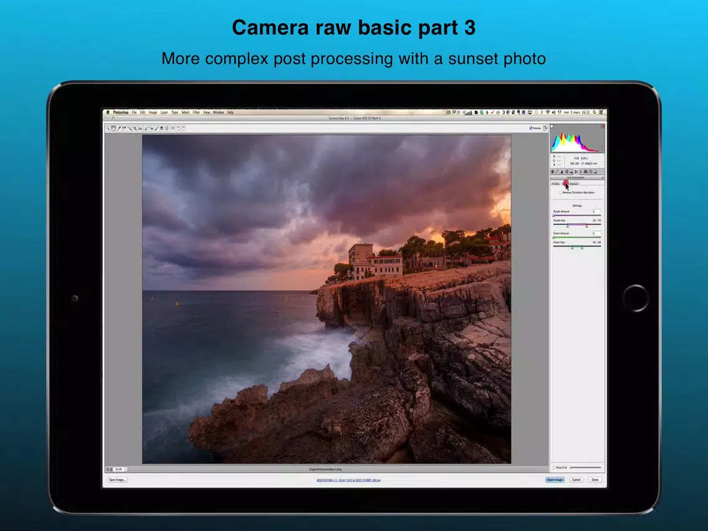This screenshot has width=708, height=531.
Task: Open the zoom level dropdown at bottom left
Action: pos(120,469)
